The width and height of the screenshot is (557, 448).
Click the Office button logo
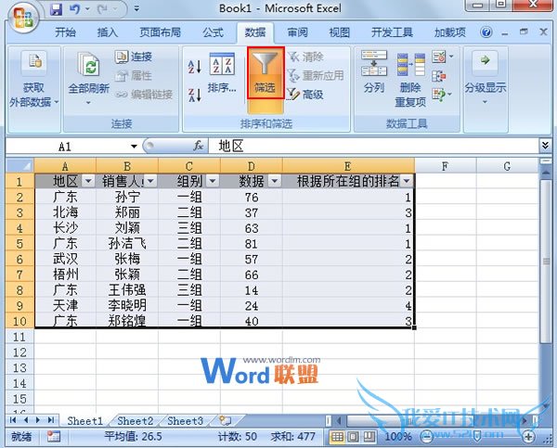pyautogui.click(x=22, y=17)
